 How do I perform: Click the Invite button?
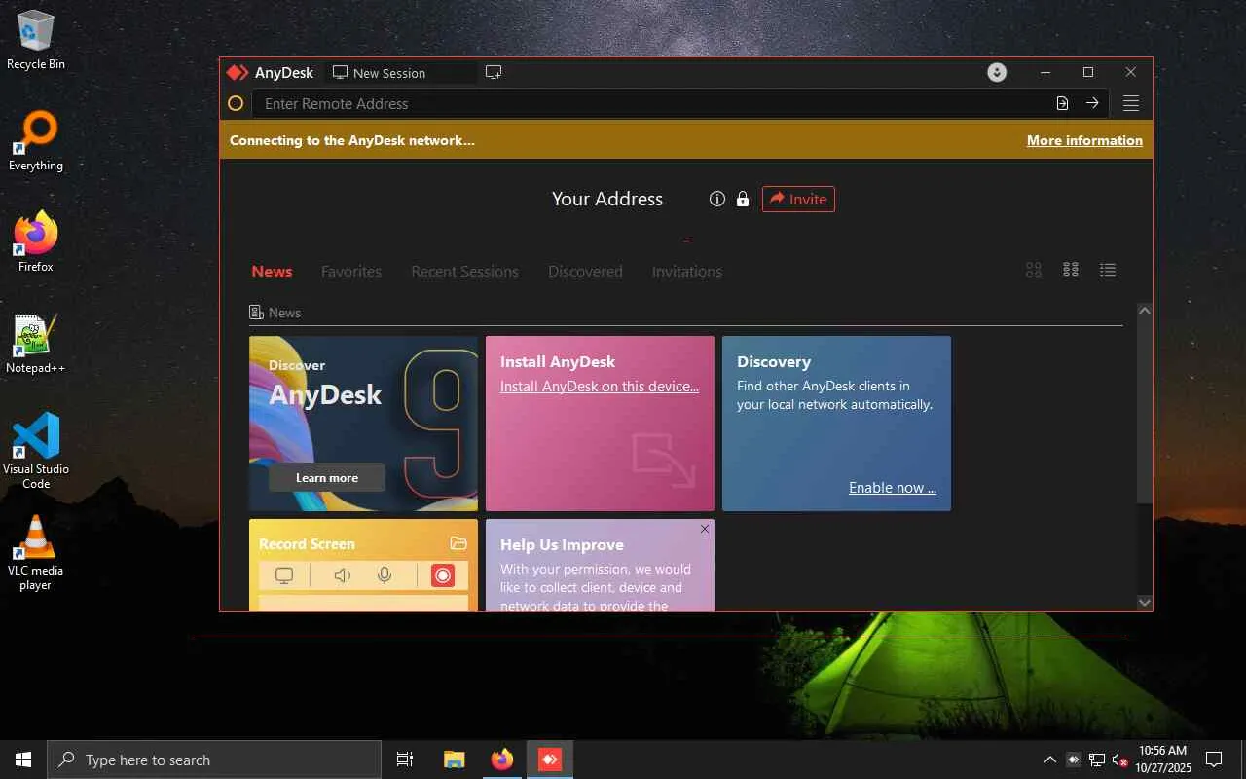[x=798, y=199]
